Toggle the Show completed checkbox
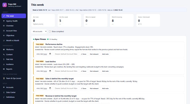 click(x=50, y=32)
